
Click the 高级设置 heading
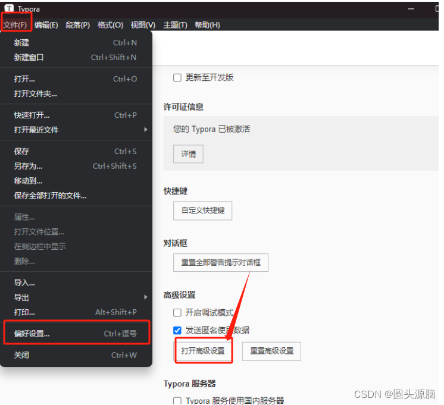click(x=179, y=295)
